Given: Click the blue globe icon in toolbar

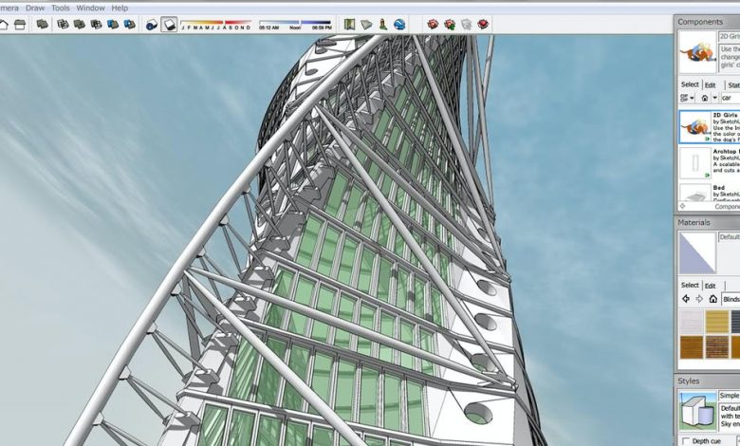Looking at the screenshot, I should point(399,24).
